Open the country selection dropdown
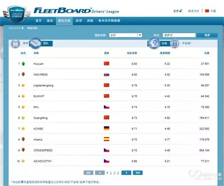The width and height of the screenshot is (224, 186). (125, 35)
